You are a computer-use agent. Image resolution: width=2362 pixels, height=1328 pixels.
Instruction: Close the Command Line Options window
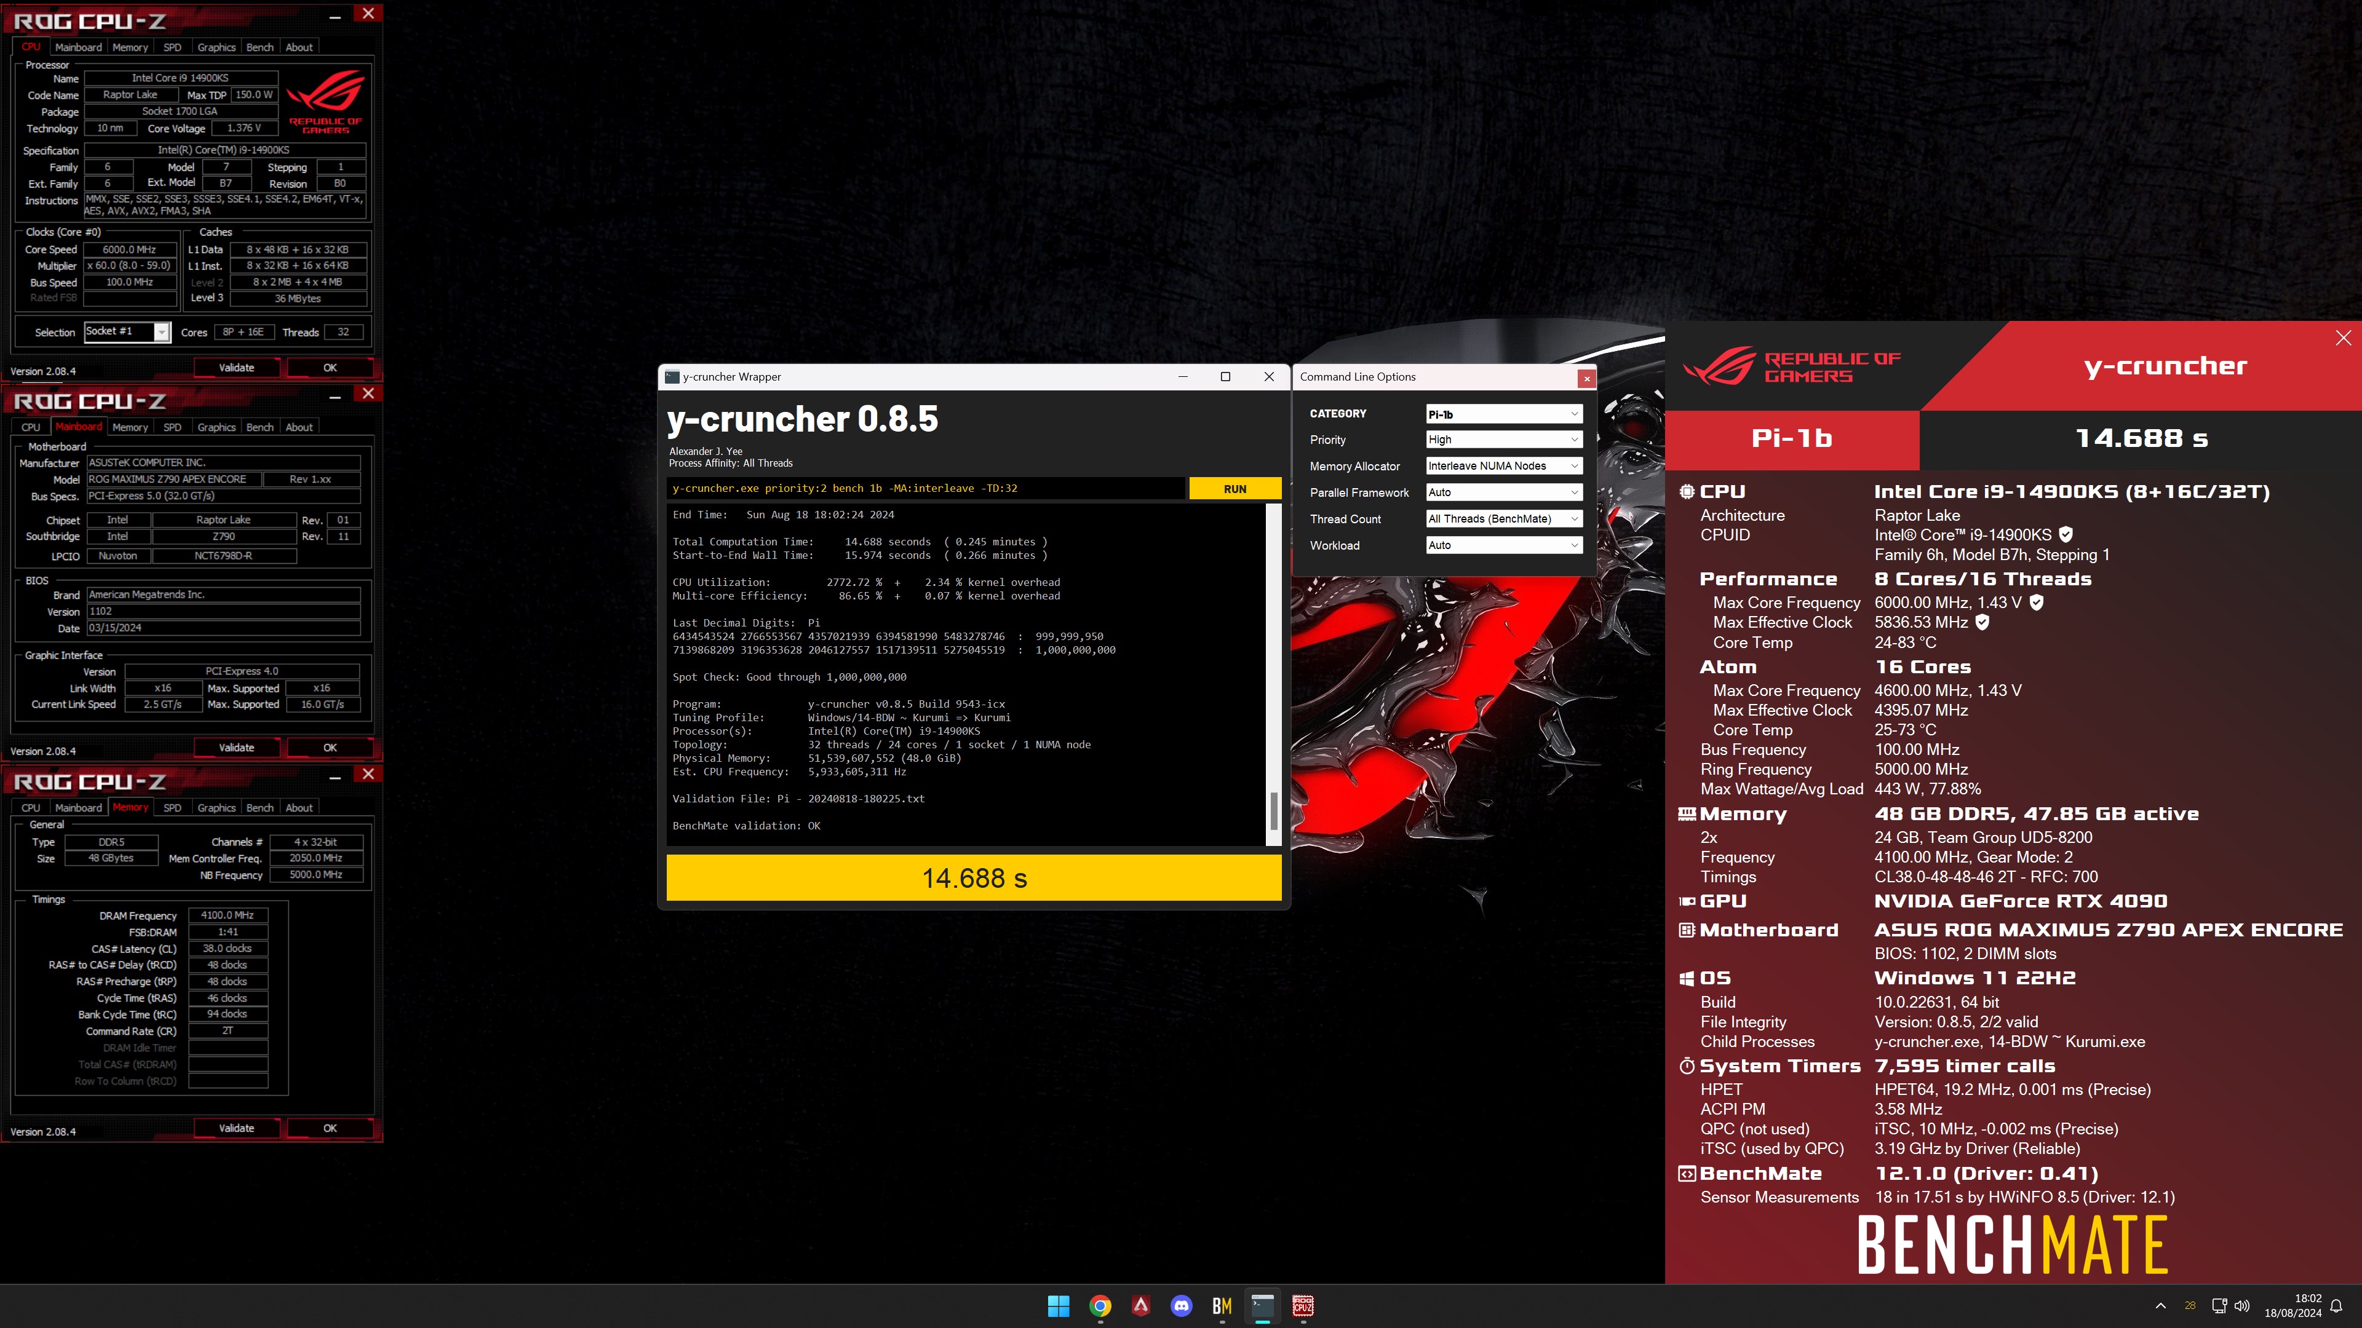(x=1586, y=377)
